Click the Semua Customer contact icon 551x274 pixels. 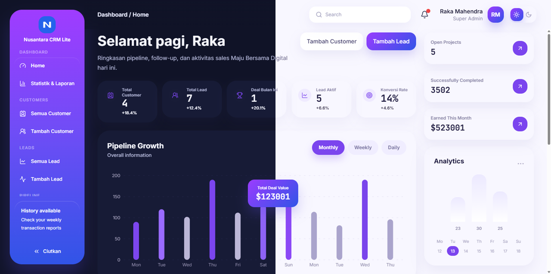coord(23,113)
